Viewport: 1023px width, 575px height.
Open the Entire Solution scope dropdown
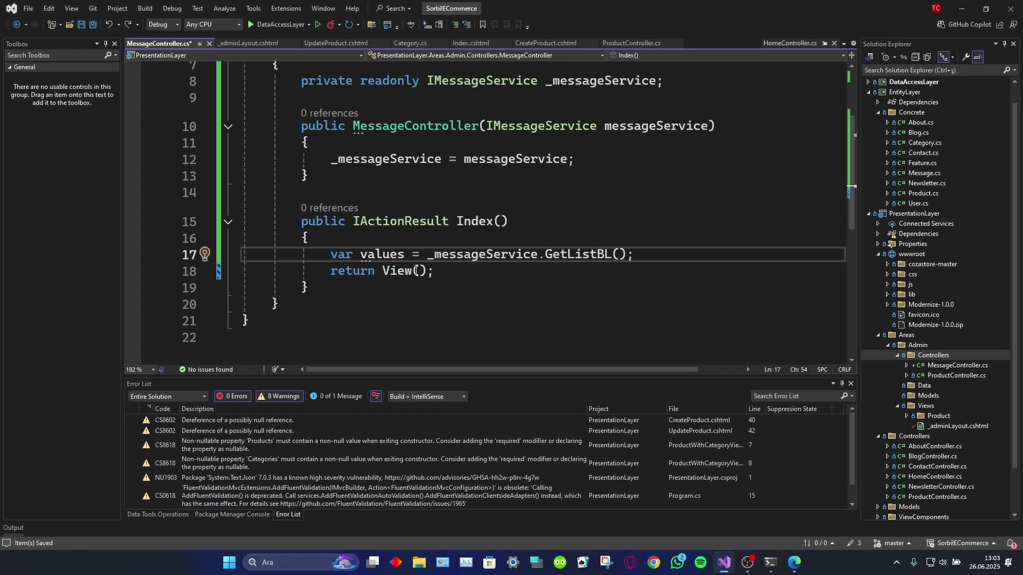coord(168,396)
